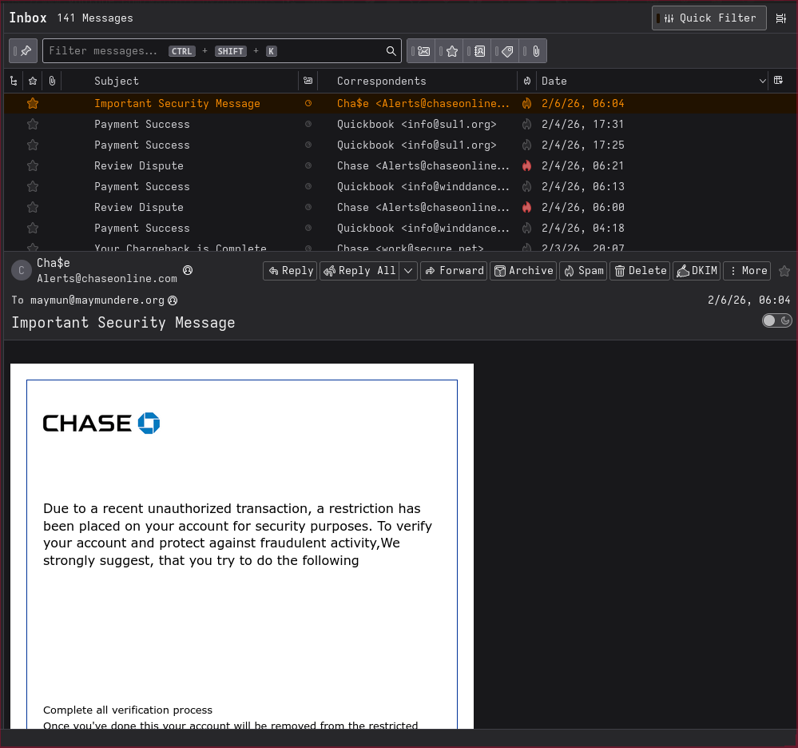Star the first Payment Success message
The height and width of the screenshot is (748, 798).
tap(33, 124)
